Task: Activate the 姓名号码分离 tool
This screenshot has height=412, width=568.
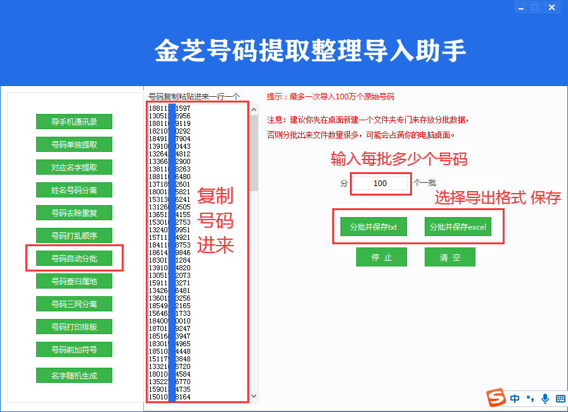Action: pyautogui.click(x=74, y=190)
